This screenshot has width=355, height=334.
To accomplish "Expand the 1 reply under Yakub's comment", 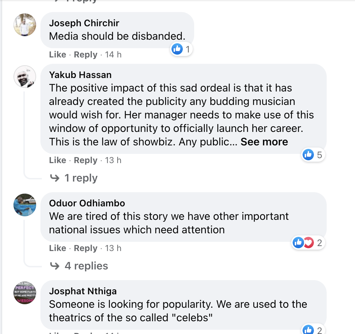I will click(80, 178).
